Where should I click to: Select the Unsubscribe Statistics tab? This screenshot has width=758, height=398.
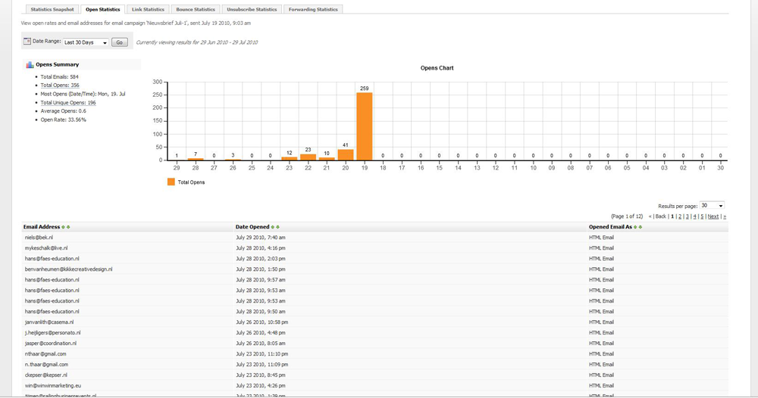tap(252, 9)
